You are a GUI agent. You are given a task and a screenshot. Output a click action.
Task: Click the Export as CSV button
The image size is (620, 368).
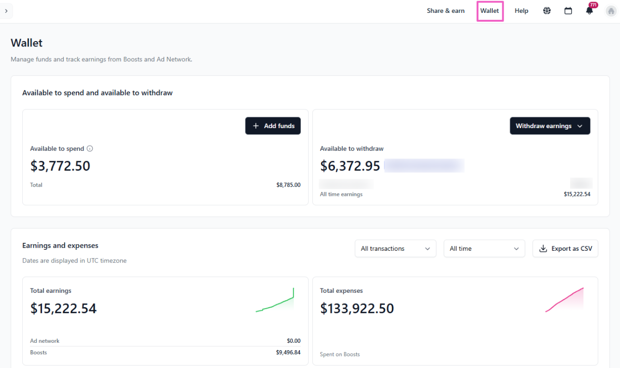[x=565, y=248]
